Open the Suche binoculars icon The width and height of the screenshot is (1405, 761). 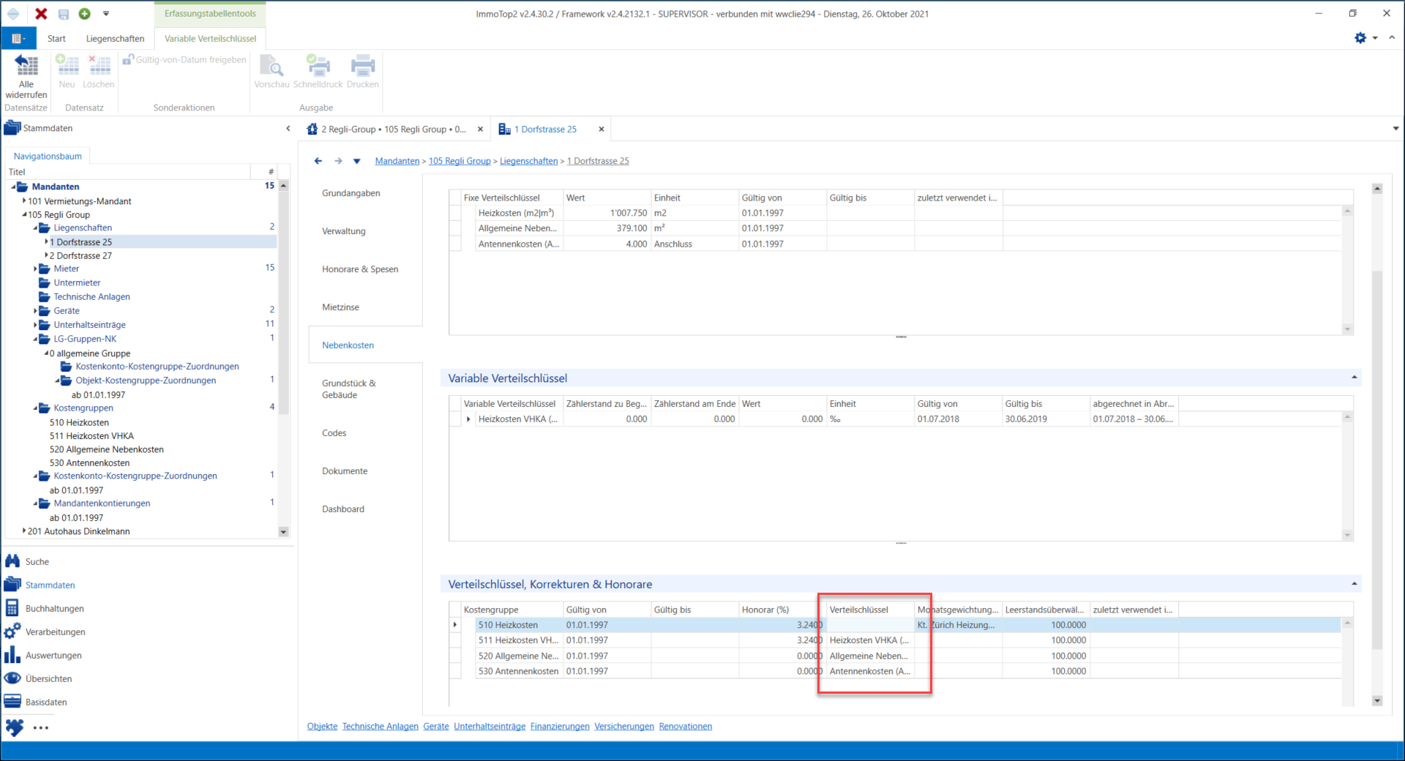pos(12,561)
